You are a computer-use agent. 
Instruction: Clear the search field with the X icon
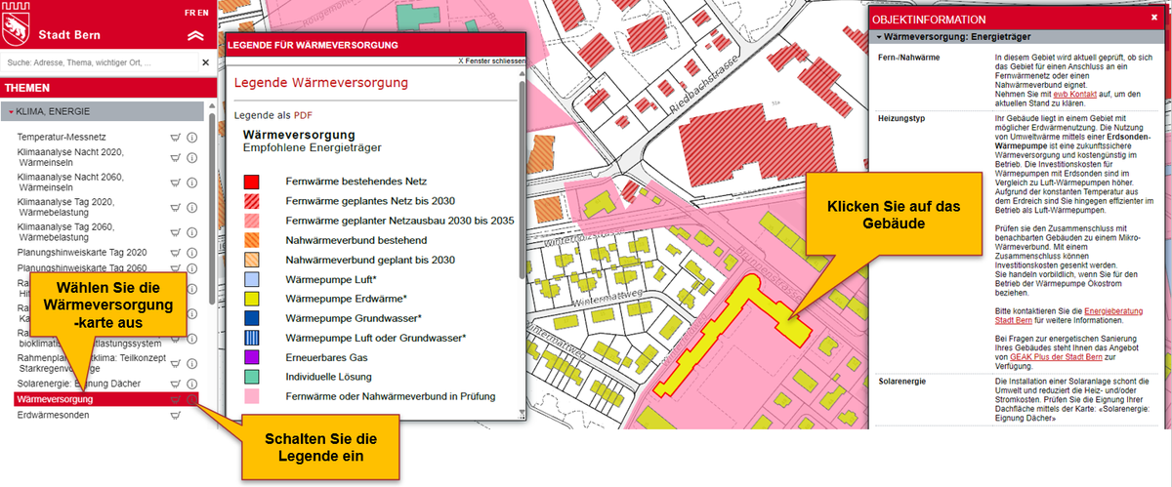[x=205, y=62]
